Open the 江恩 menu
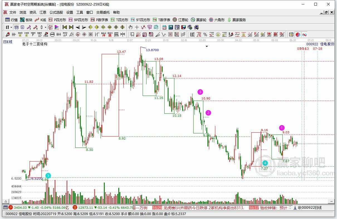Screen dimensions: 337x219 pos(43,13)
